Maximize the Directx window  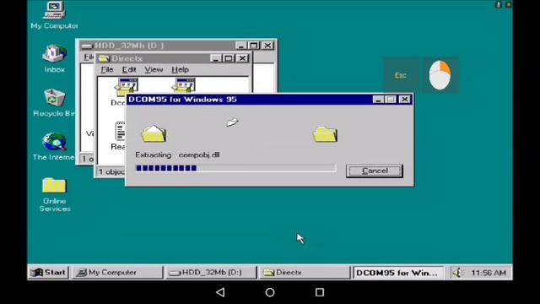click(x=229, y=58)
